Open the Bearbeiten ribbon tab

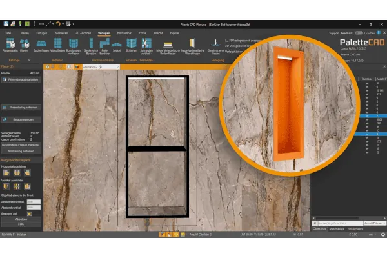pyautogui.click(x=61, y=33)
